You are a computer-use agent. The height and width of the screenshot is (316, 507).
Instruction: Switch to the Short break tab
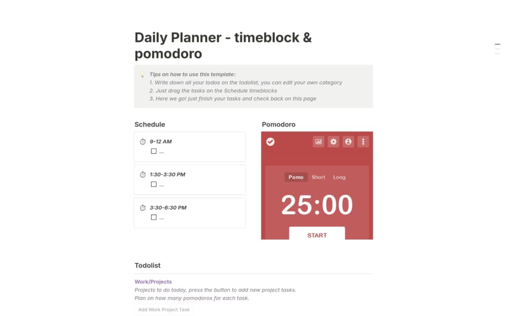pyautogui.click(x=318, y=177)
